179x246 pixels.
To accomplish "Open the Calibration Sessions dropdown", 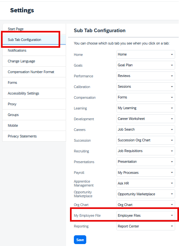I will pos(146,86).
